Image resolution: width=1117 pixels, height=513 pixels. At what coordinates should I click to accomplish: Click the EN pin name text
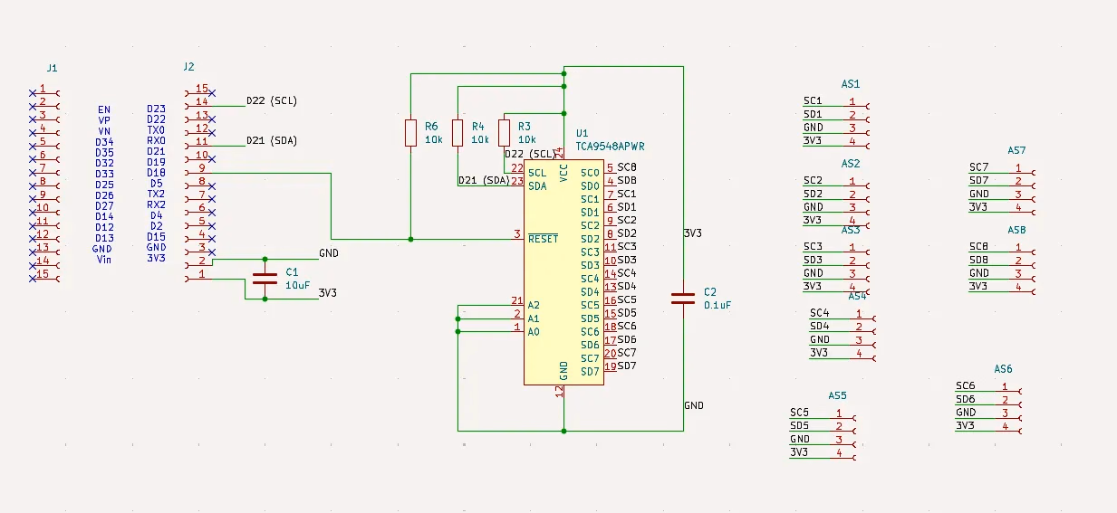[x=104, y=109]
